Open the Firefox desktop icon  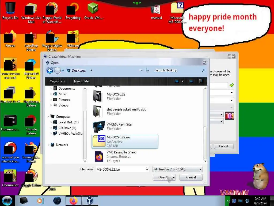tap(10, 39)
